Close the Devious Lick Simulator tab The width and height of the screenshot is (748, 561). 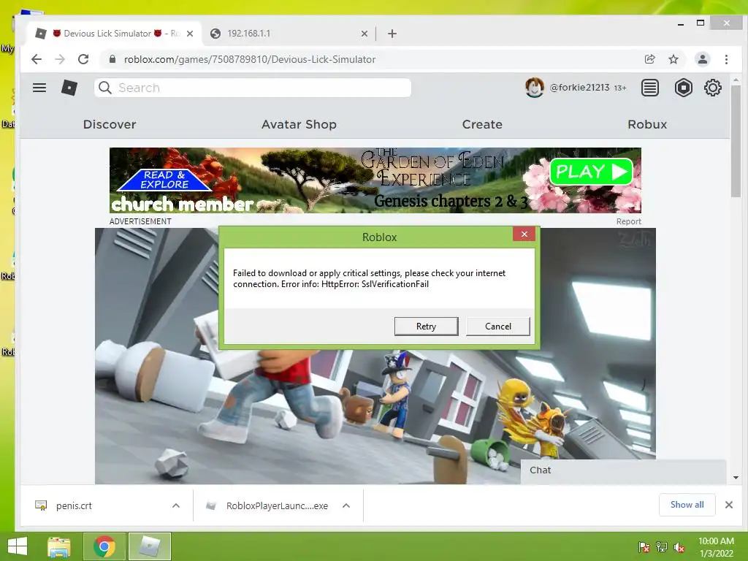[x=190, y=34]
